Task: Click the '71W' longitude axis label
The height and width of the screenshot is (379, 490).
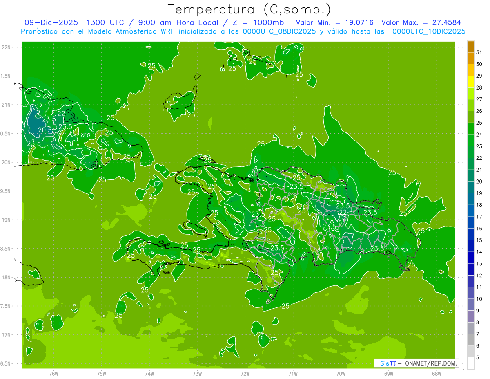Action: [293, 374]
